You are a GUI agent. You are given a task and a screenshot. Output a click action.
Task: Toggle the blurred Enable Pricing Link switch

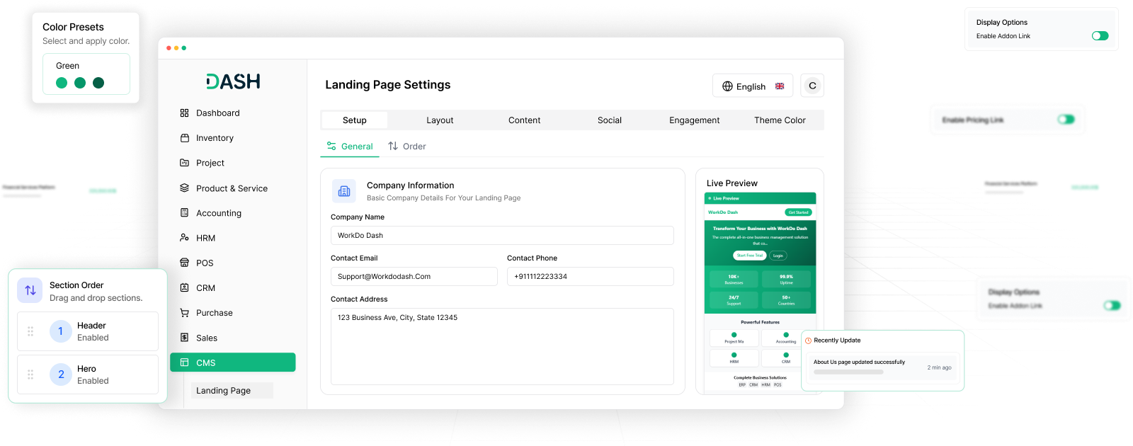pos(1066,120)
